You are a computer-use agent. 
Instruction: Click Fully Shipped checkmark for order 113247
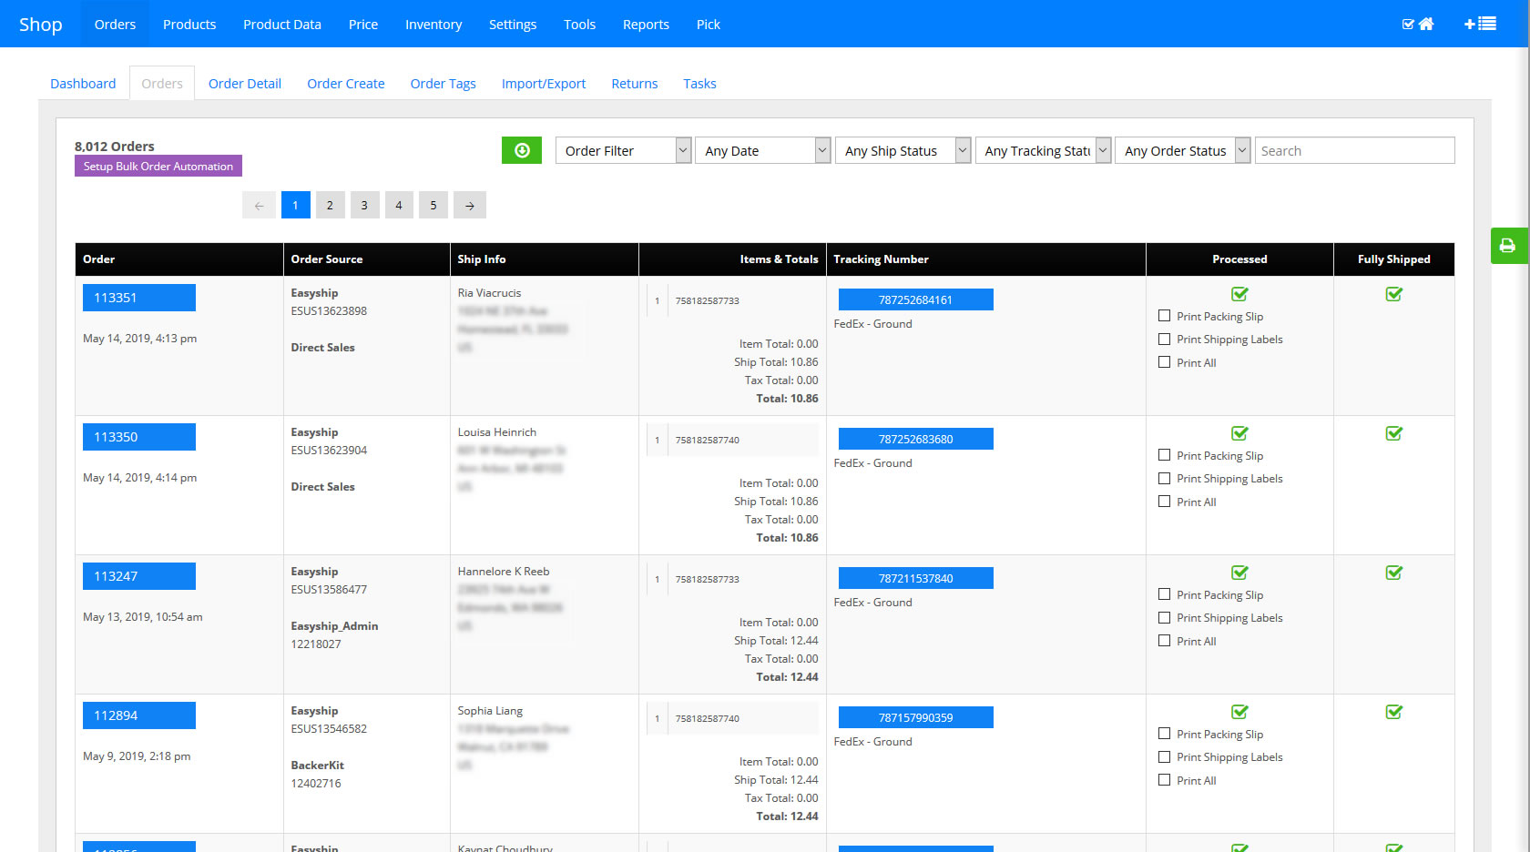pos(1393,573)
